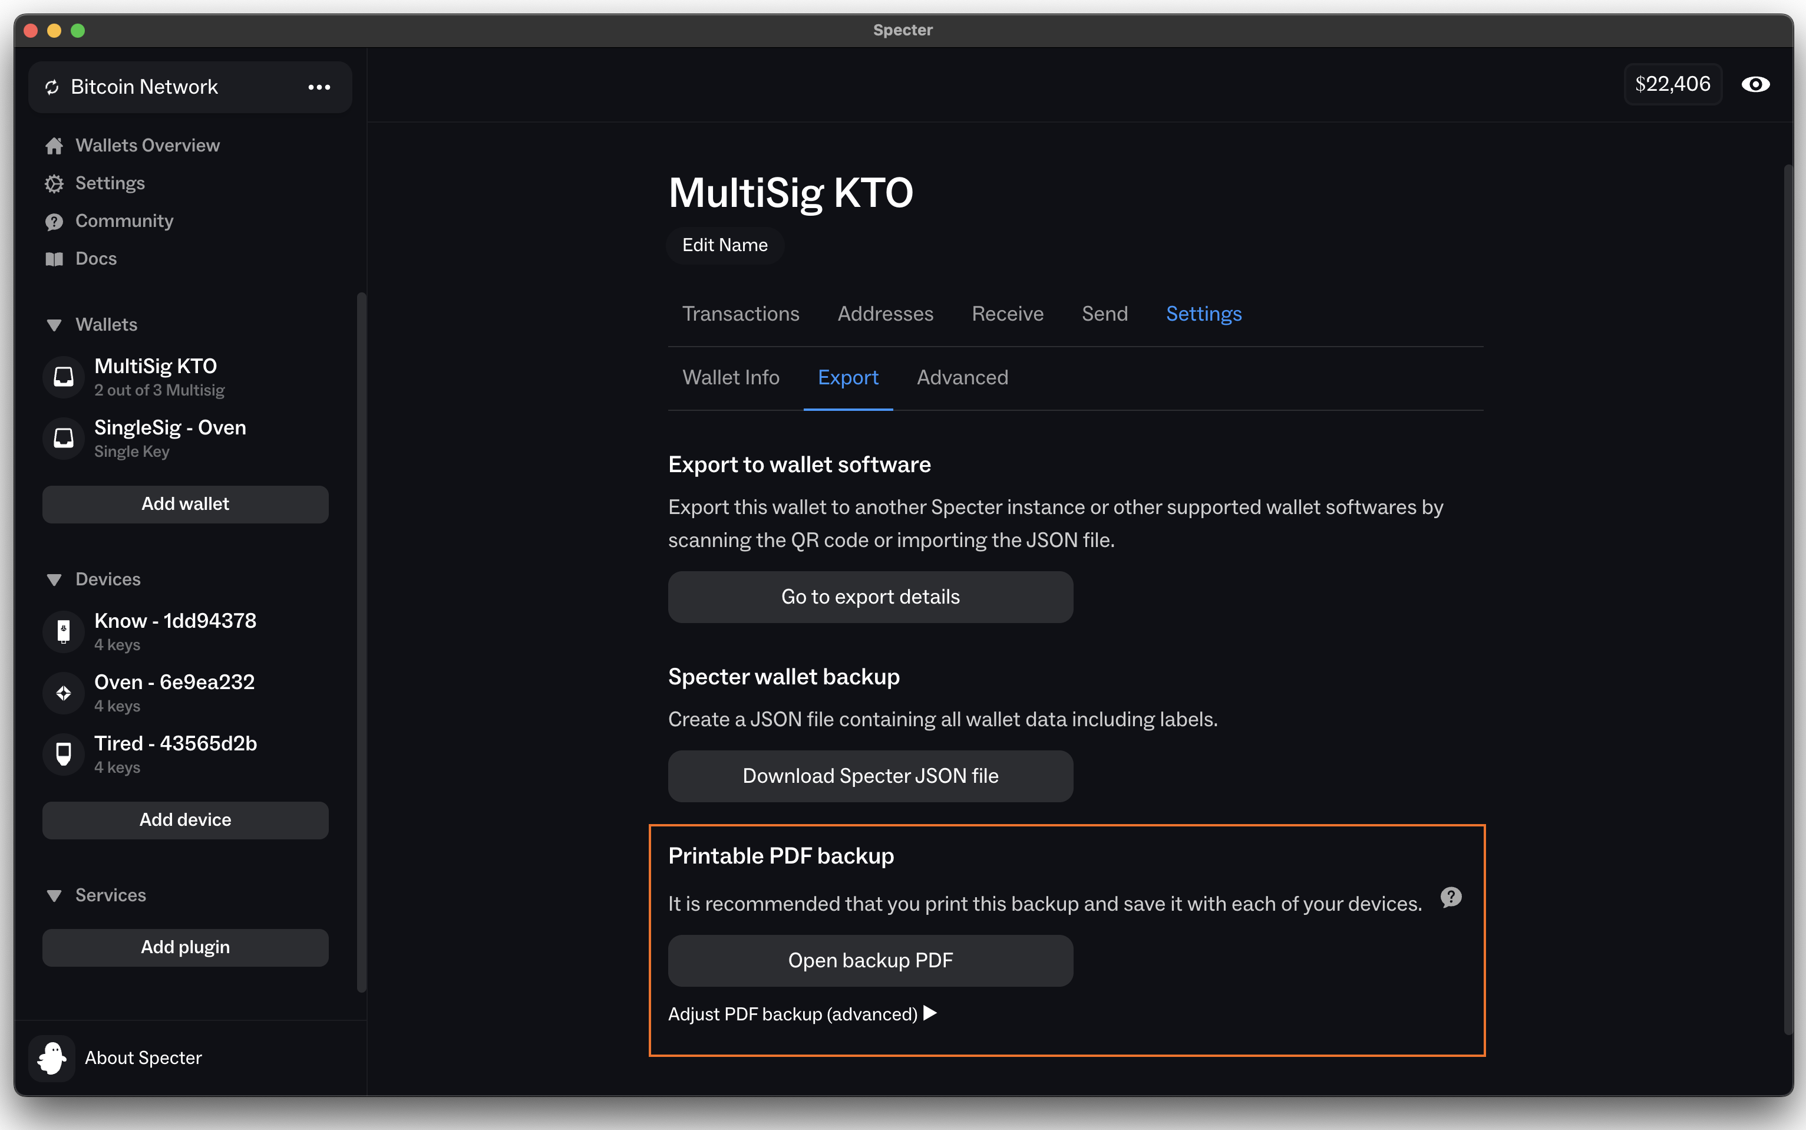Open Wallets Overview page
The width and height of the screenshot is (1806, 1130).
147,146
